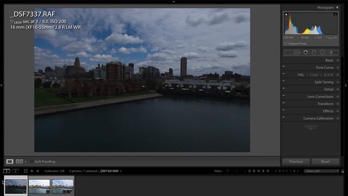Open Grid view icon in filmstrip bar
Screen dimensions: 348x196
point(26,171)
